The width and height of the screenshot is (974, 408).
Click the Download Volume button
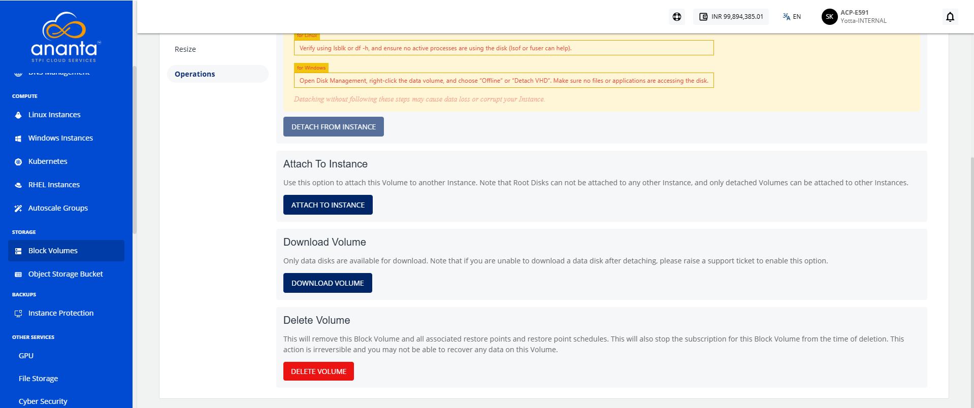pyautogui.click(x=328, y=283)
